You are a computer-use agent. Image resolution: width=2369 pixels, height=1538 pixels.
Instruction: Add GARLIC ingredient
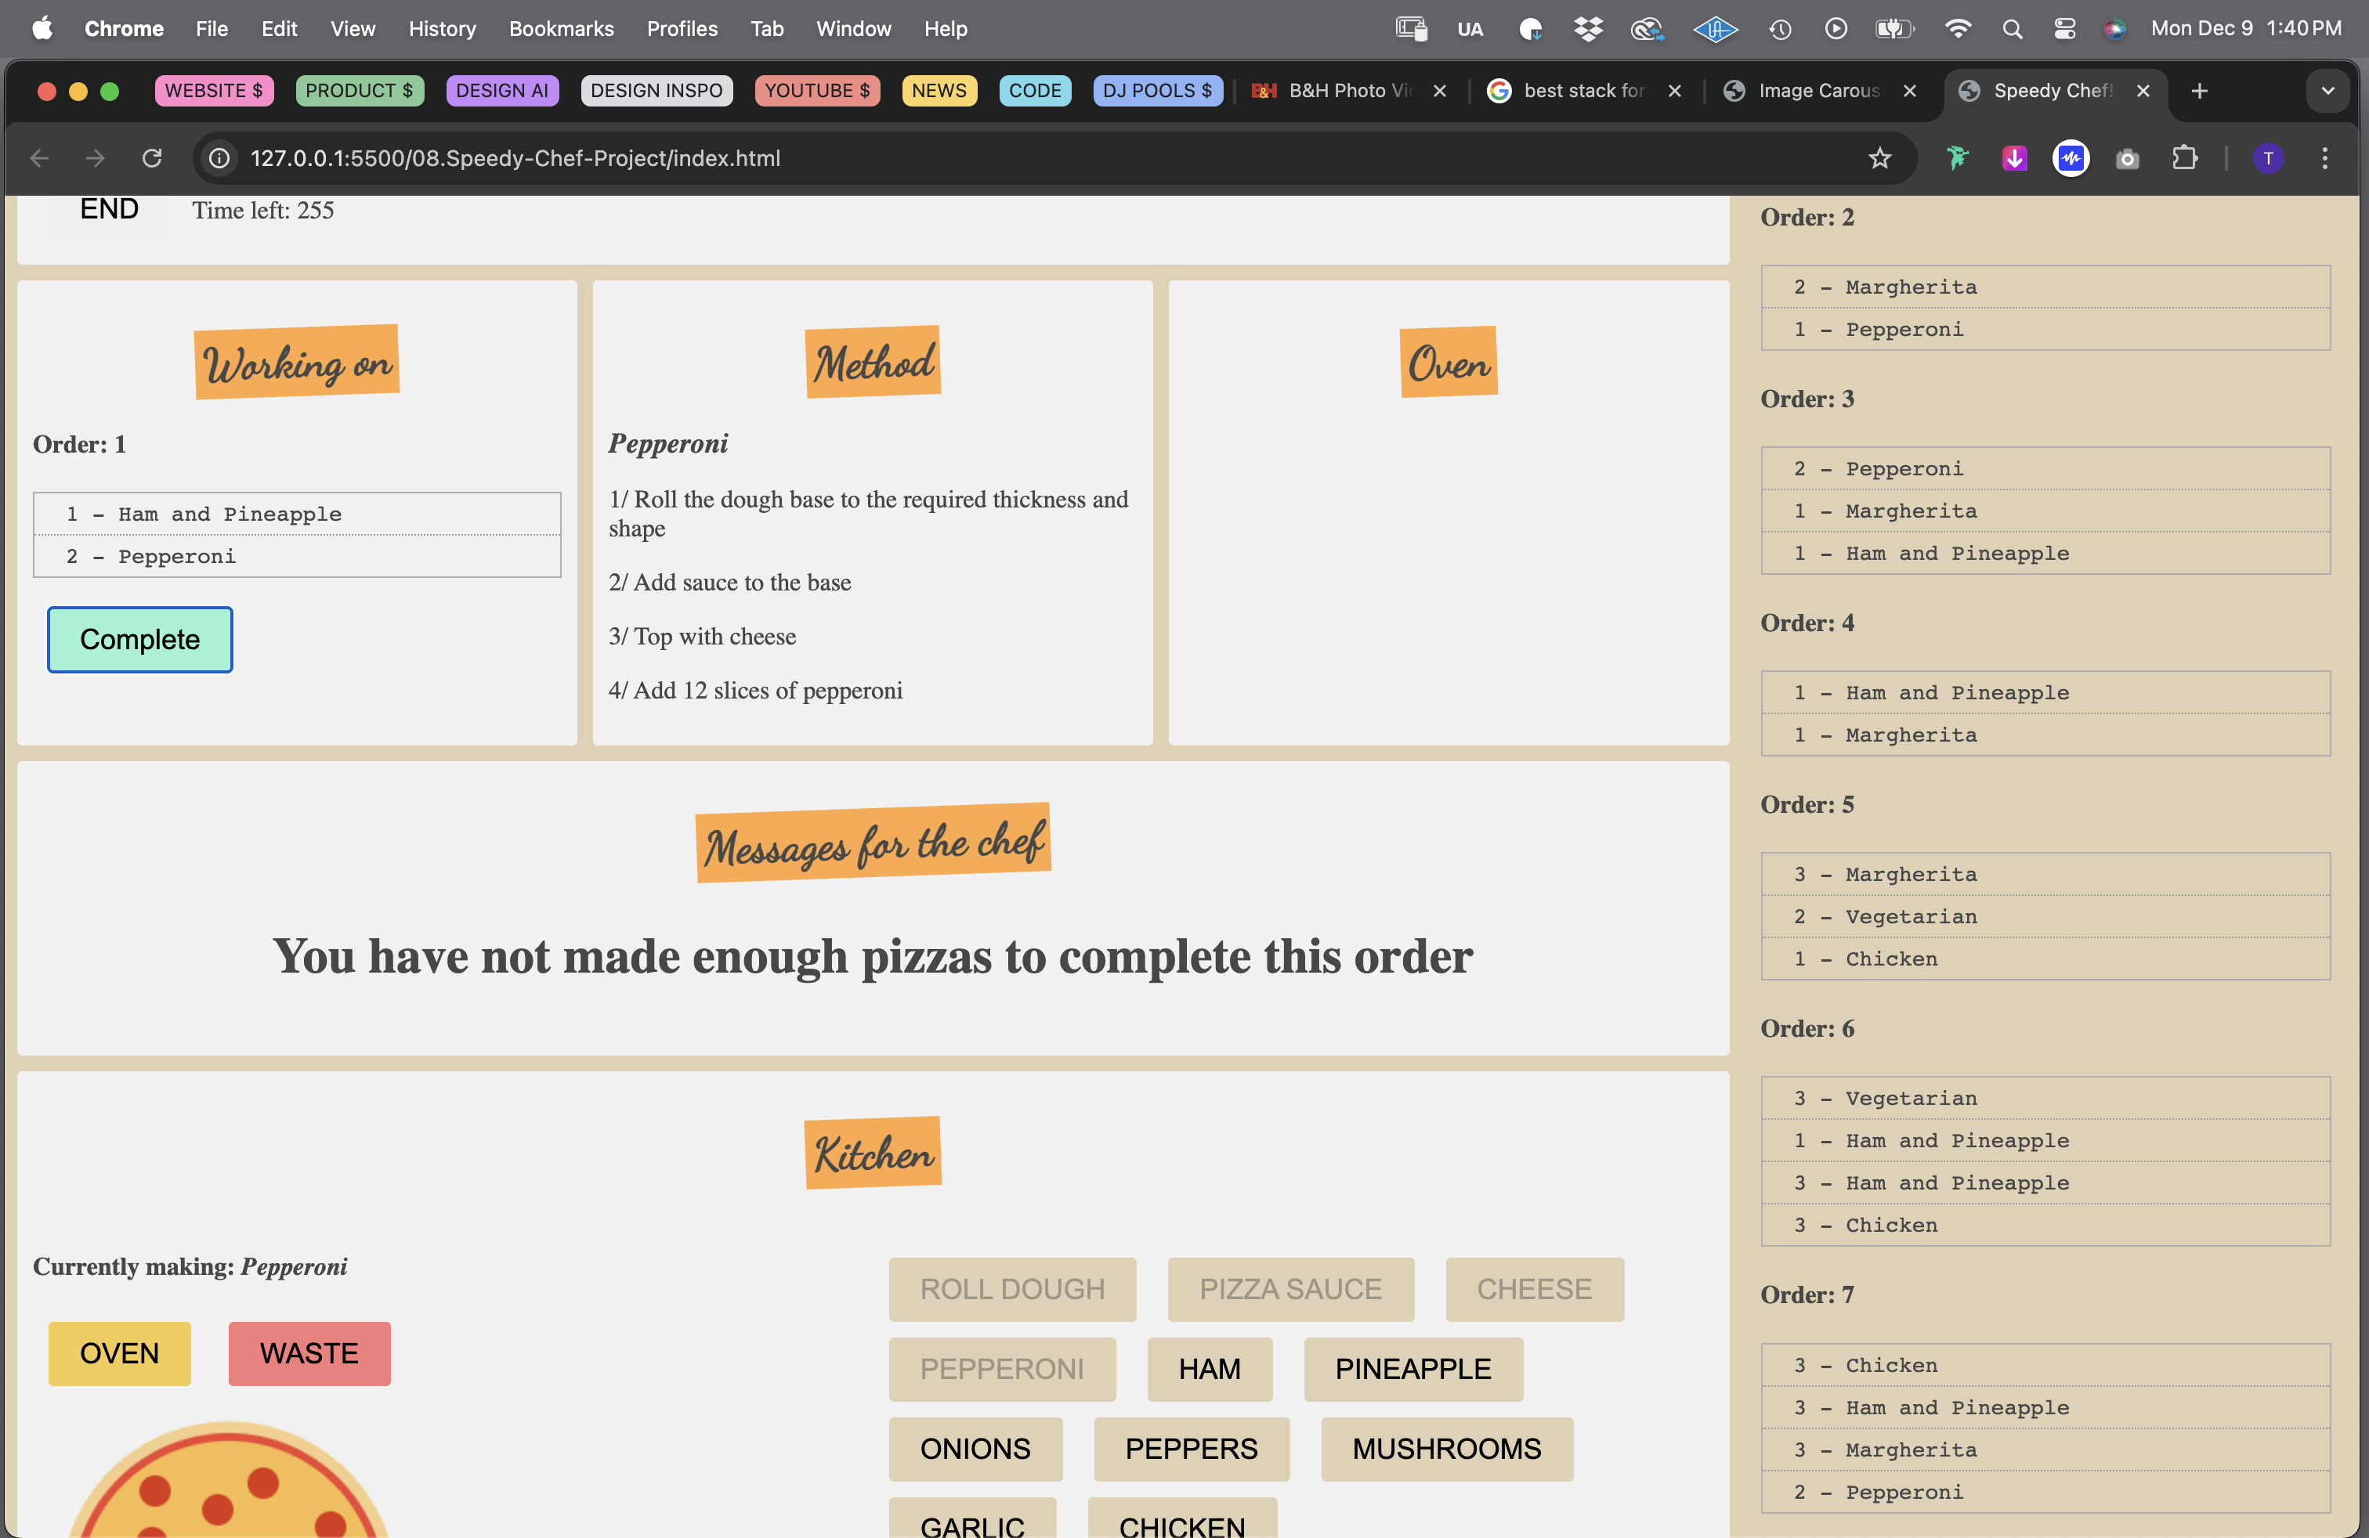click(972, 1518)
